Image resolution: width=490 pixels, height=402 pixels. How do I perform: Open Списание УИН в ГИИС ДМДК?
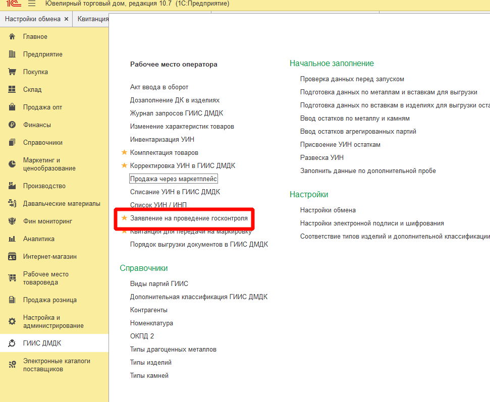[x=175, y=192]
